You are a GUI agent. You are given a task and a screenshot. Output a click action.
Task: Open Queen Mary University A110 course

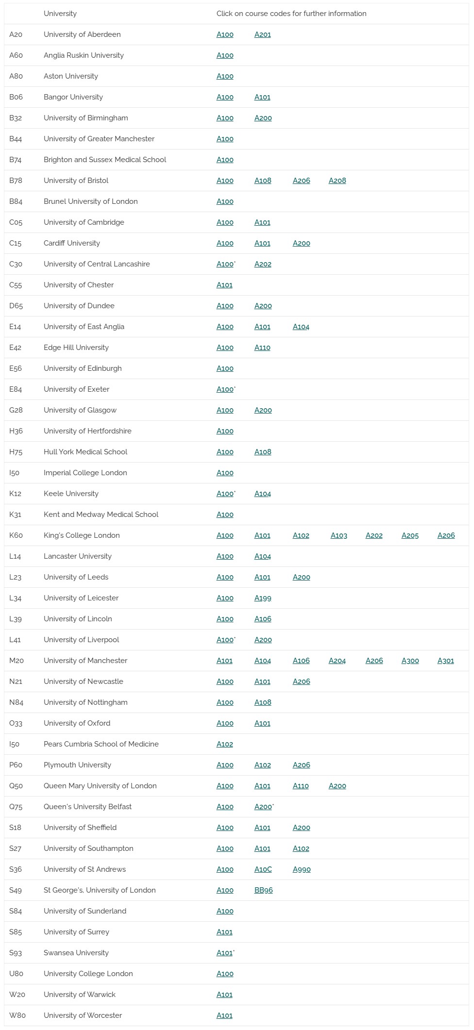point(301,786)
